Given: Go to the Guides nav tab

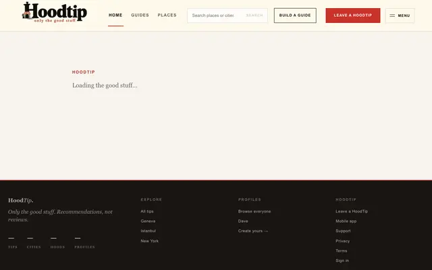Looking at the screenshot, I should tap(140, 15).
